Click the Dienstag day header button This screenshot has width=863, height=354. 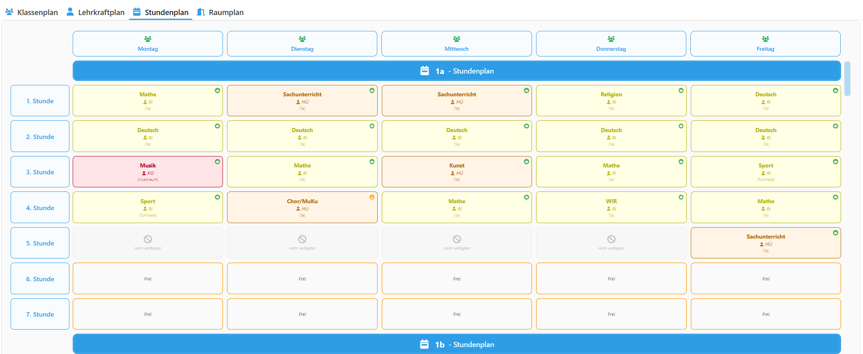[302, 44]
